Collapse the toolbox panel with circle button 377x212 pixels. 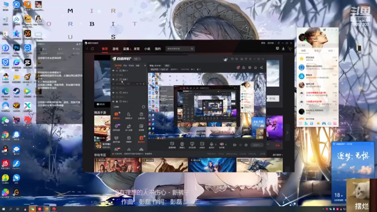[x=144, y=107]
